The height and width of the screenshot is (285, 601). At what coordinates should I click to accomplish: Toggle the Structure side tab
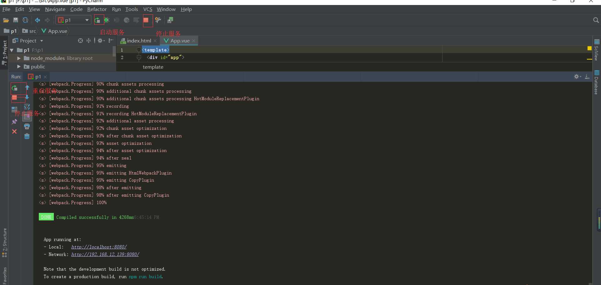[x=4, y=243]
